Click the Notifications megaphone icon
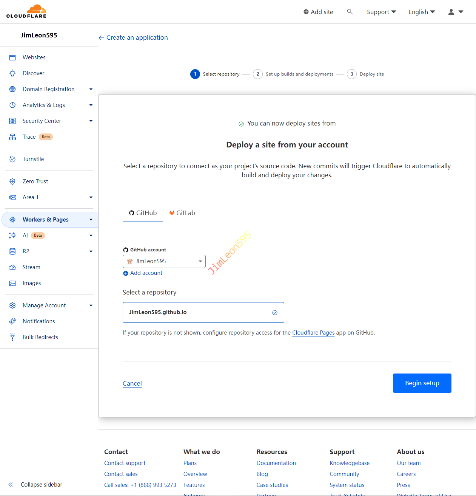This screenshot has height=496, width=476. tap(12, 321)
